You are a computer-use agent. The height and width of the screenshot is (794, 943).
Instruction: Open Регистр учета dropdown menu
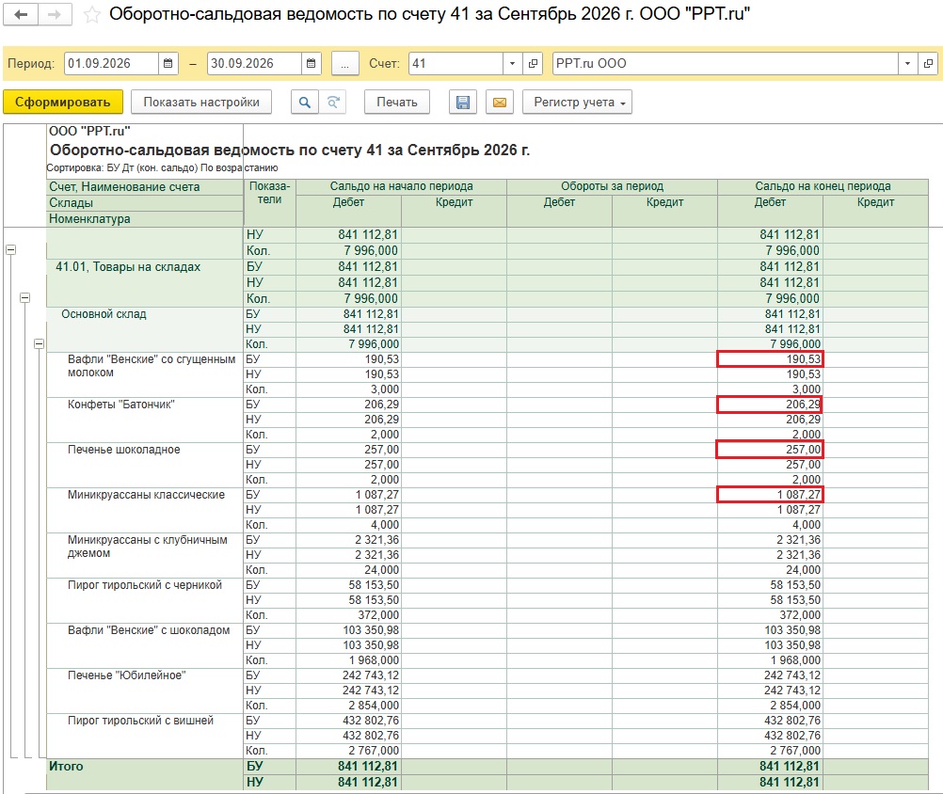577,103
